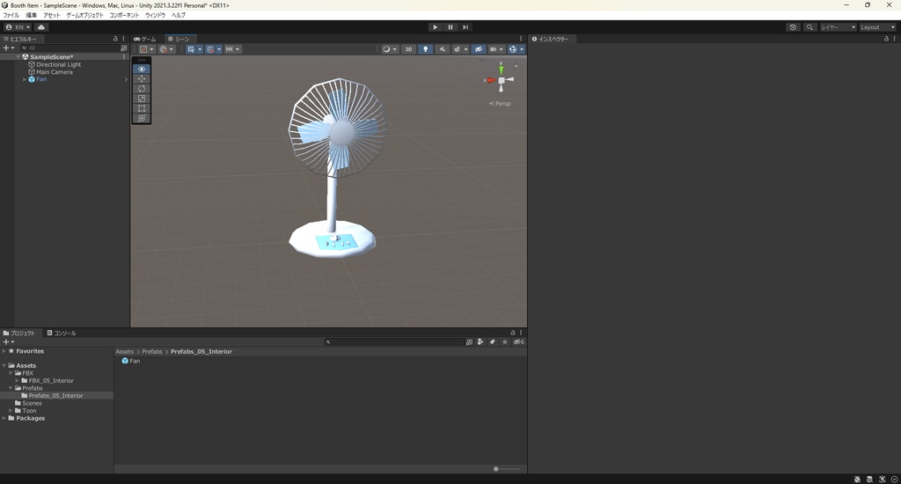Switch to the ゲーム (Game) tab

pos(145,39)
